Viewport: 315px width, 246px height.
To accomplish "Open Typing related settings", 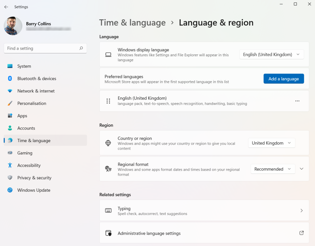I will coord(204,210).
